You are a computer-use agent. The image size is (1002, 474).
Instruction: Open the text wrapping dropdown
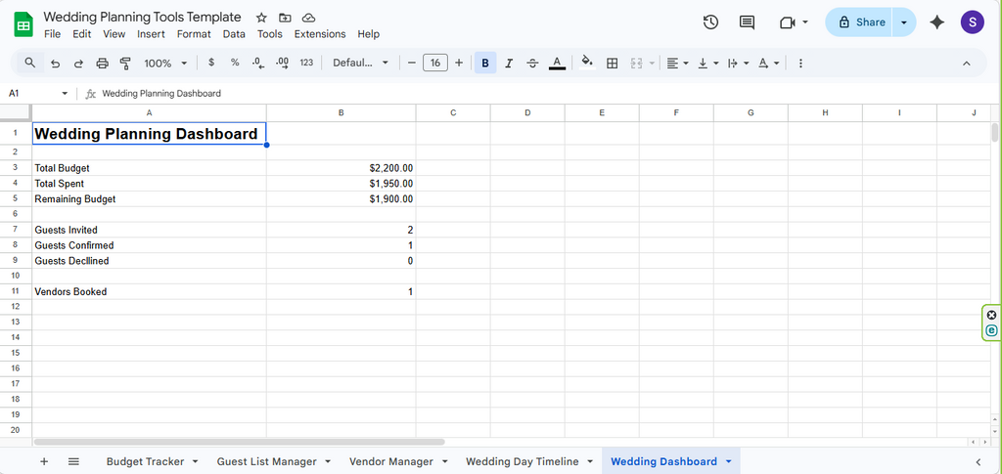pyautogui.click(x=739, y=64)
